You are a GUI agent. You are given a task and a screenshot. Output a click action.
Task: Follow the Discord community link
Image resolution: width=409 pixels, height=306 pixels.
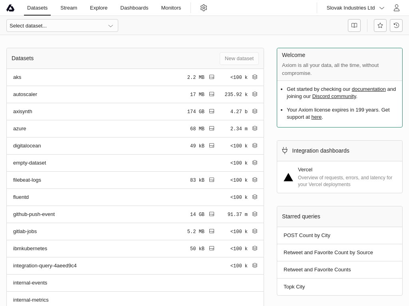tap(334, 96)
